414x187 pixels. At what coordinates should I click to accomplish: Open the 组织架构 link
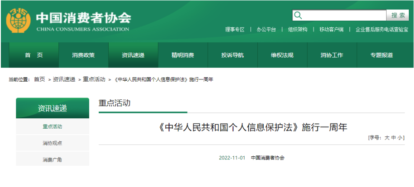[298, 29]
